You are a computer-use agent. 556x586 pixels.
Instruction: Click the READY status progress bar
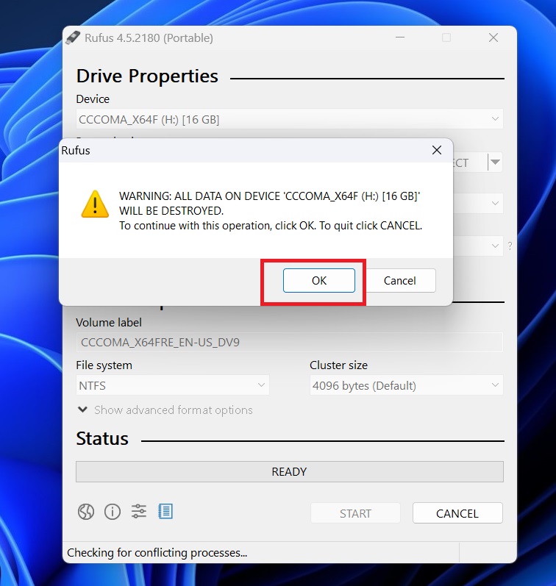(290, 471)
